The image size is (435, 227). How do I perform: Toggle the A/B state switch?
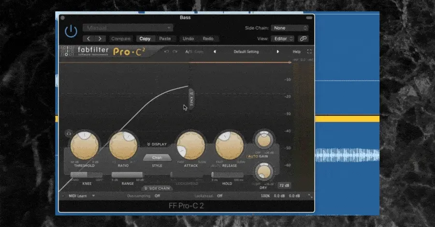[188, 52]
